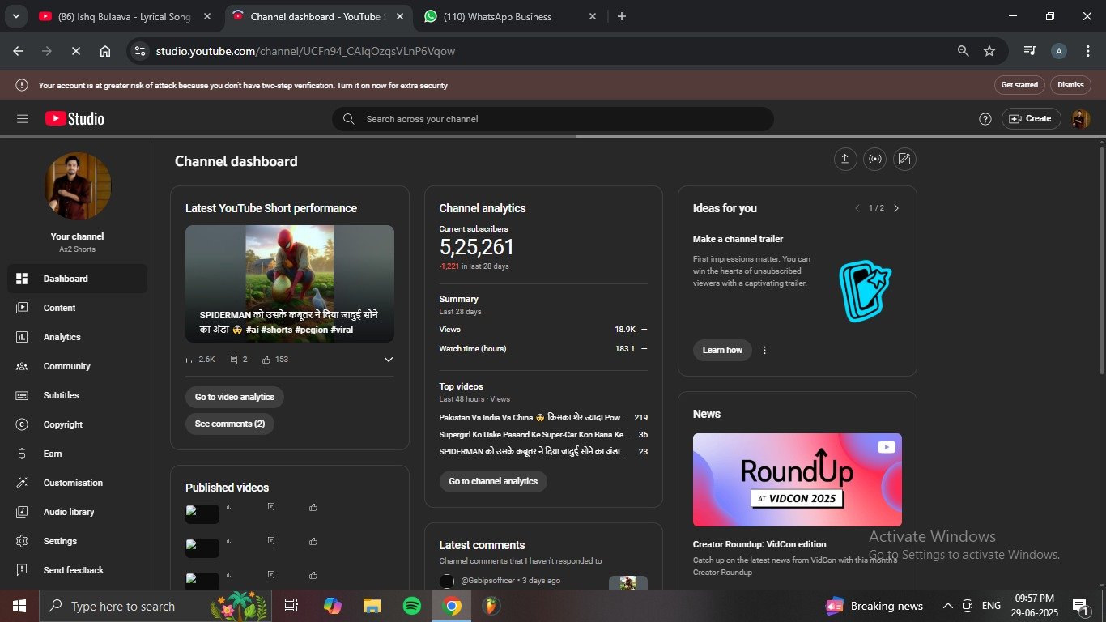
Task: Click the browser home icon
Action: [x=105, y=51]
